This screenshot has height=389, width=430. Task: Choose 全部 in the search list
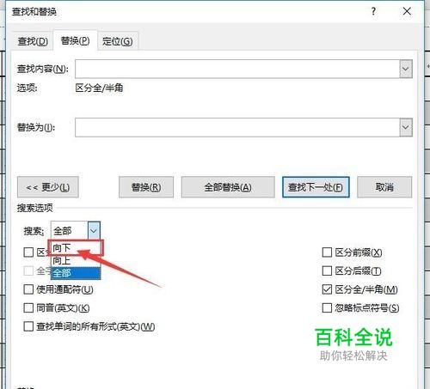tap(76, 273)
